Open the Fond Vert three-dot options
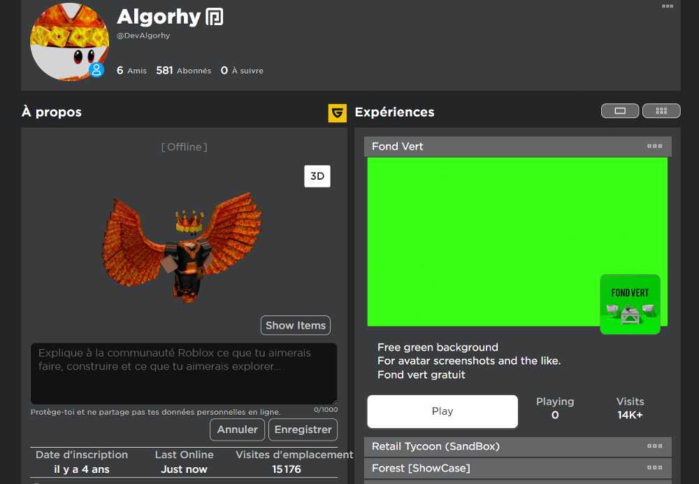Screen dimensions: 699x484 pos(654,146)
